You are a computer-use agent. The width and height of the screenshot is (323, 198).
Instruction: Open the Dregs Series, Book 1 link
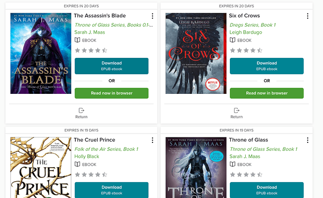pos(253,25)
